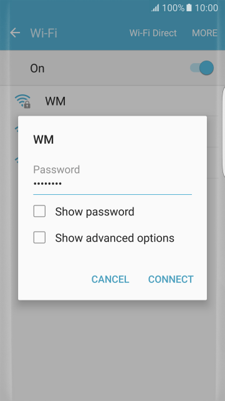Check the Show password checkbox

click(x=39, y=211)
